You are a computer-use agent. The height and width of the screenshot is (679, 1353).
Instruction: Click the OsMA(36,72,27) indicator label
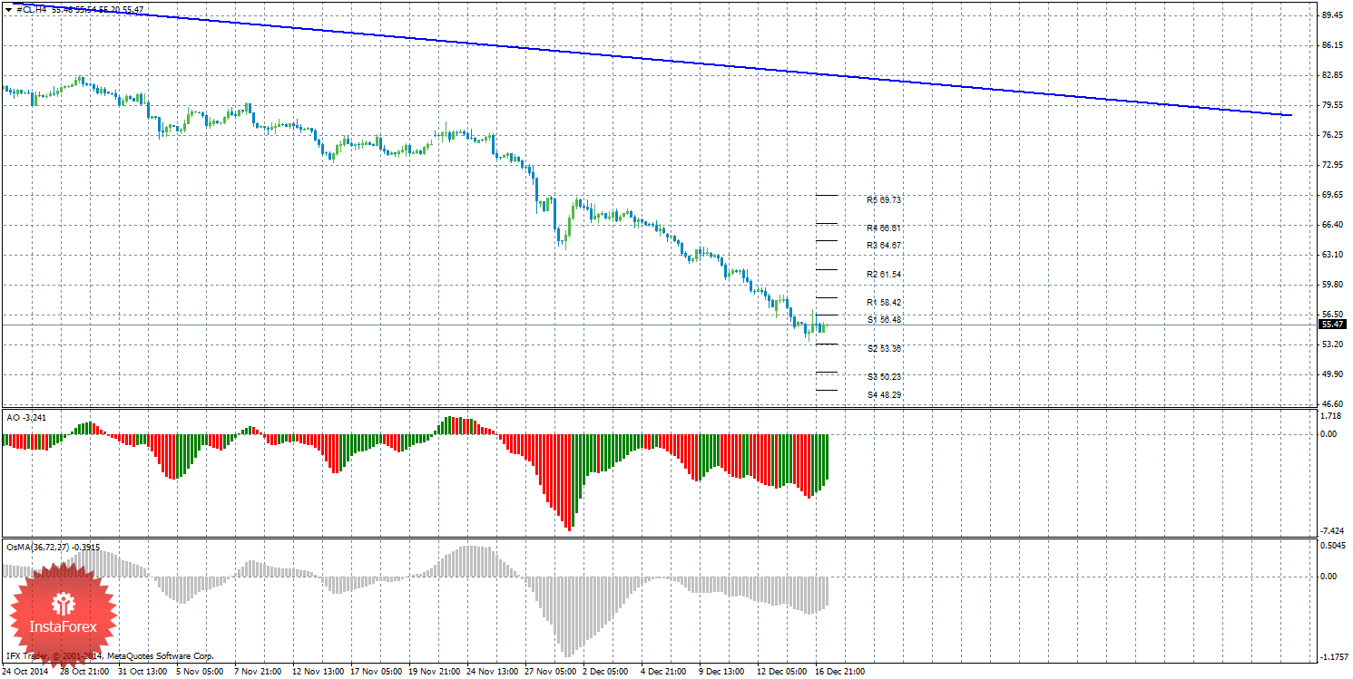pos(53,547)
